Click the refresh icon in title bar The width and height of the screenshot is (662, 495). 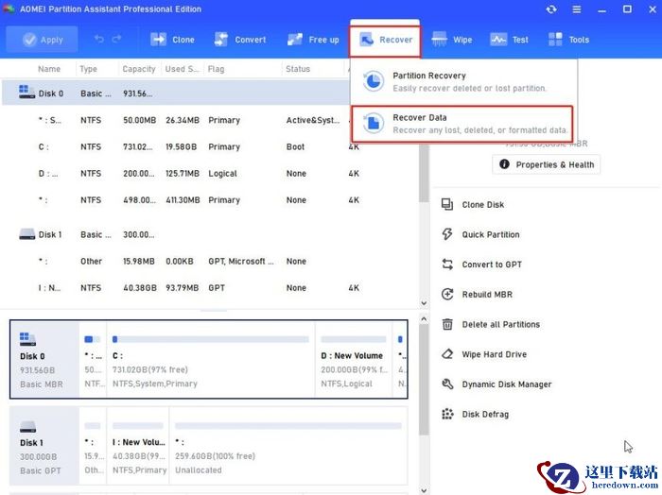click(551, 9)
